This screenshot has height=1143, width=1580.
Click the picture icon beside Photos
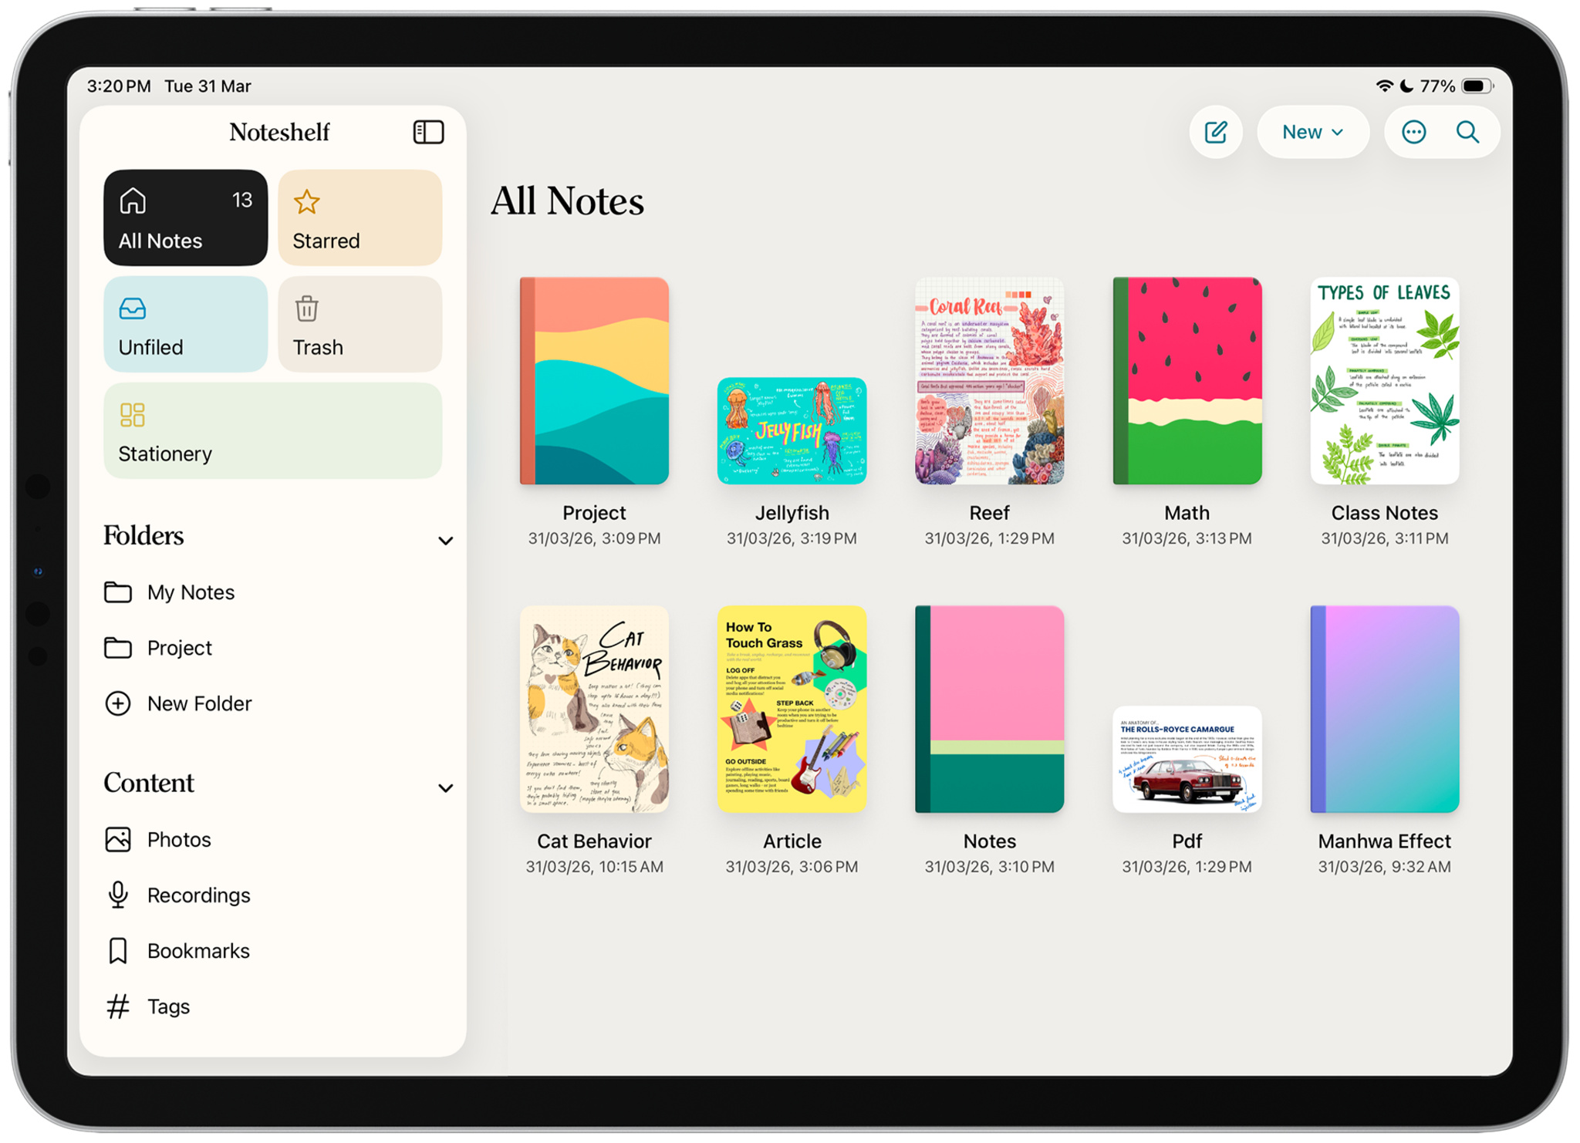point(118,839)
